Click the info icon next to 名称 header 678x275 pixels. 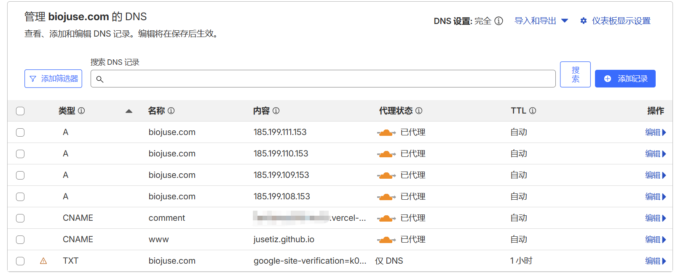click(171, 111)
